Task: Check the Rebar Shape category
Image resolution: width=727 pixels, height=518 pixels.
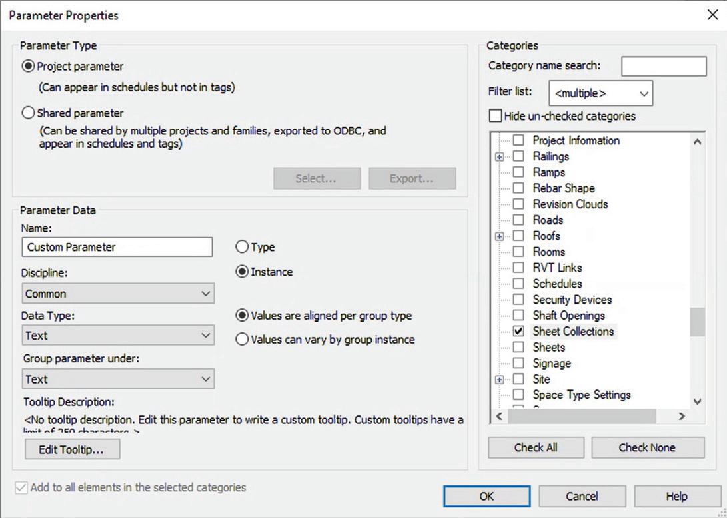Action: pyautogui.click(x=518, y=188)
